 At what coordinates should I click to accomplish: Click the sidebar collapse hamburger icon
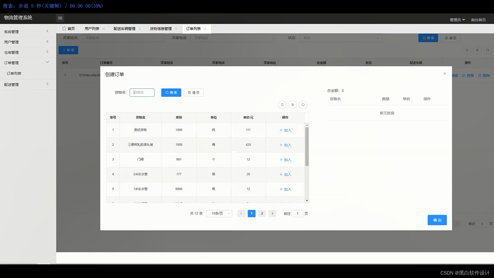point(60,18)
